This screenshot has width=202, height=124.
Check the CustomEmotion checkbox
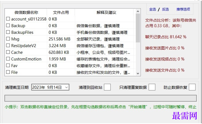pyautogui.click(x=8, y=59)
